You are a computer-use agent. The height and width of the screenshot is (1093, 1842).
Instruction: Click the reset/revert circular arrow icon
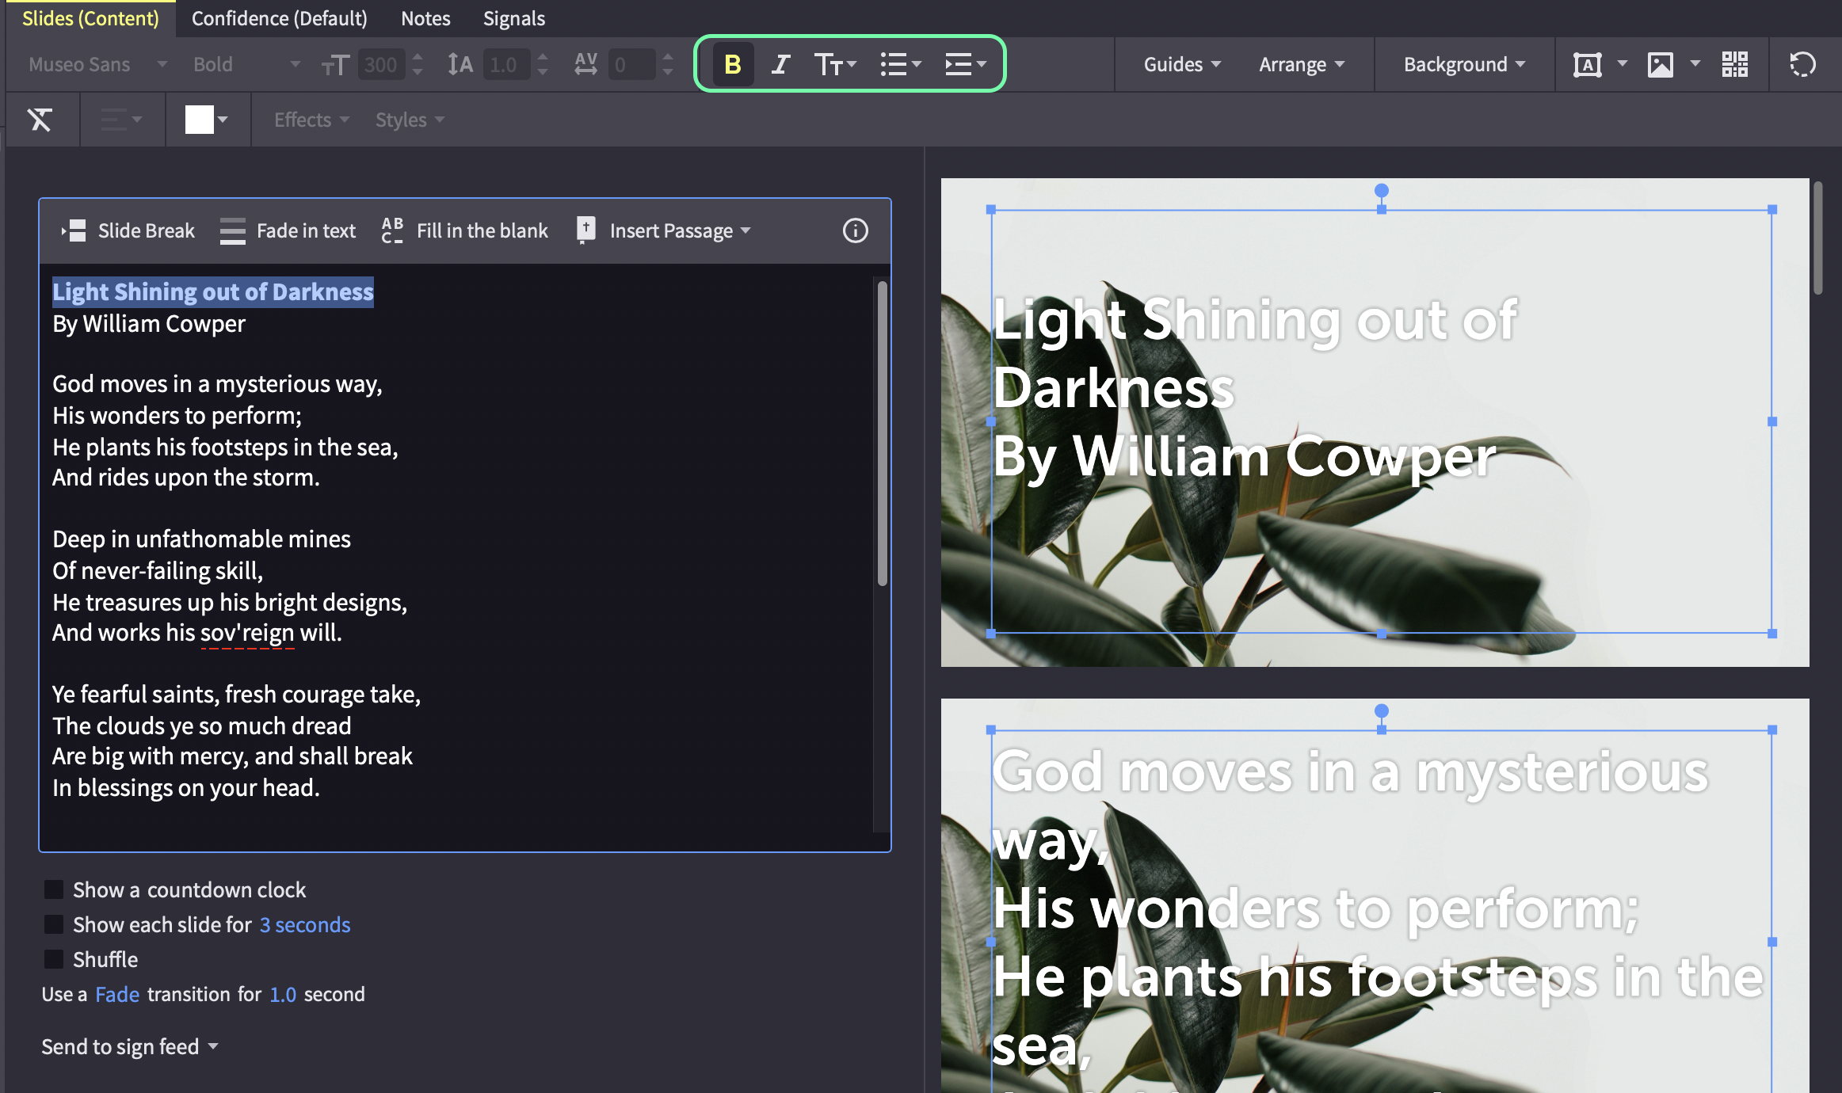[x=1802, y=64]
